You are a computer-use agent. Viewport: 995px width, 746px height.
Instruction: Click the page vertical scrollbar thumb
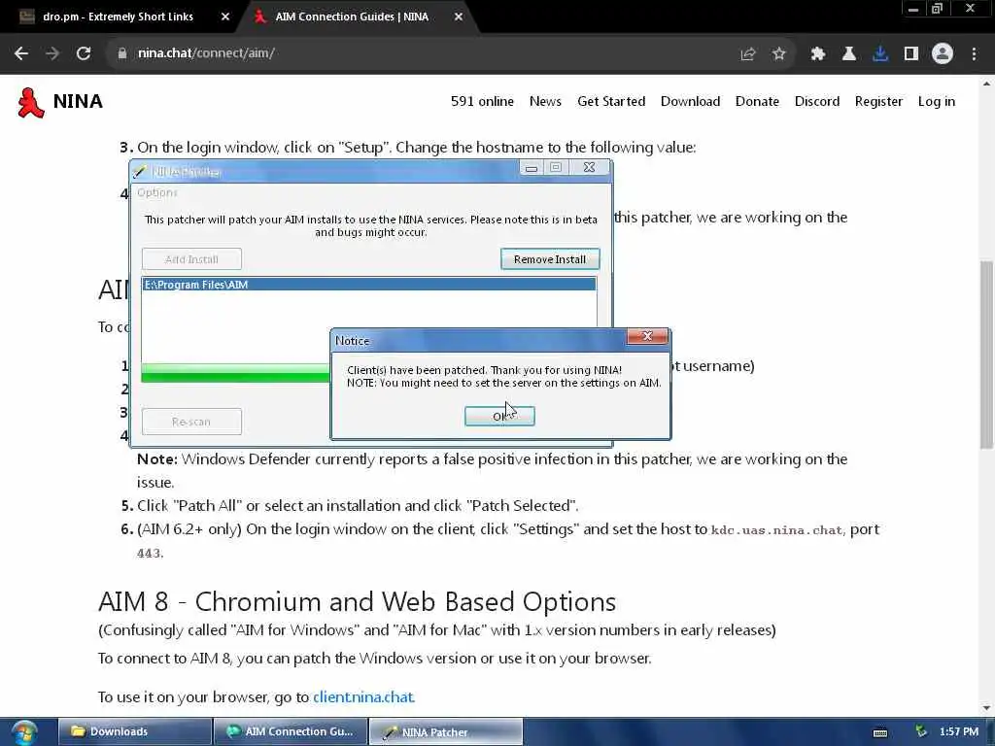point(987,354)
